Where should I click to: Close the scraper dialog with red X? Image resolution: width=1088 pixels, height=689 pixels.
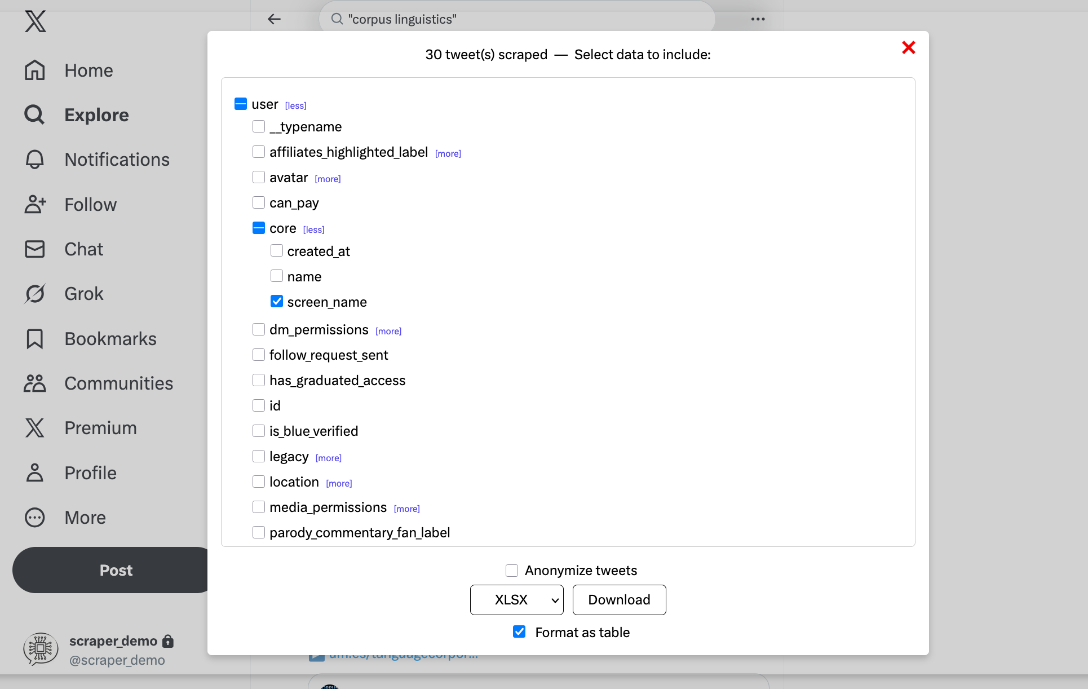(908, 47)
